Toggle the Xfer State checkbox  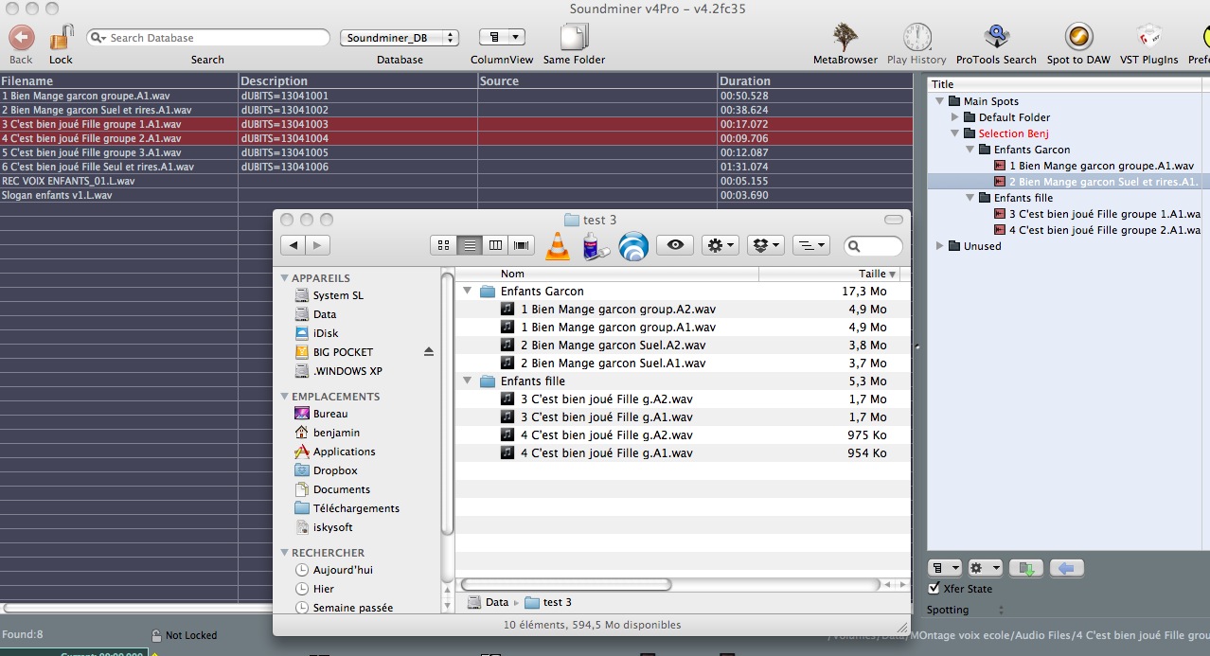[x=934, y=589]
